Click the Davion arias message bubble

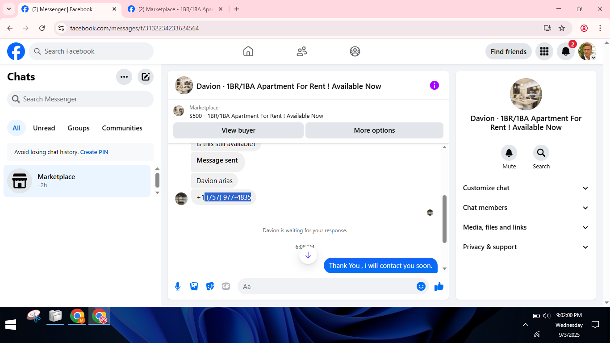click(x=215, y=181)
